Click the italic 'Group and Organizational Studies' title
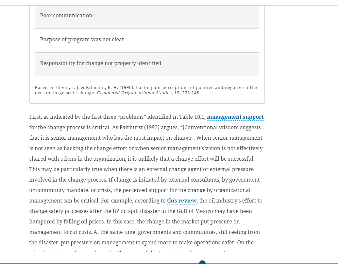The image size is (338, 264). [134, 93]
